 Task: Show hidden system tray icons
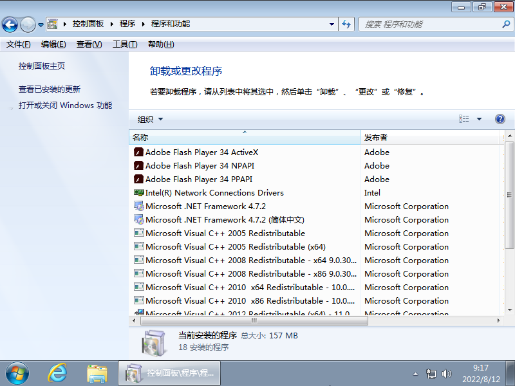tap(415, 374)
